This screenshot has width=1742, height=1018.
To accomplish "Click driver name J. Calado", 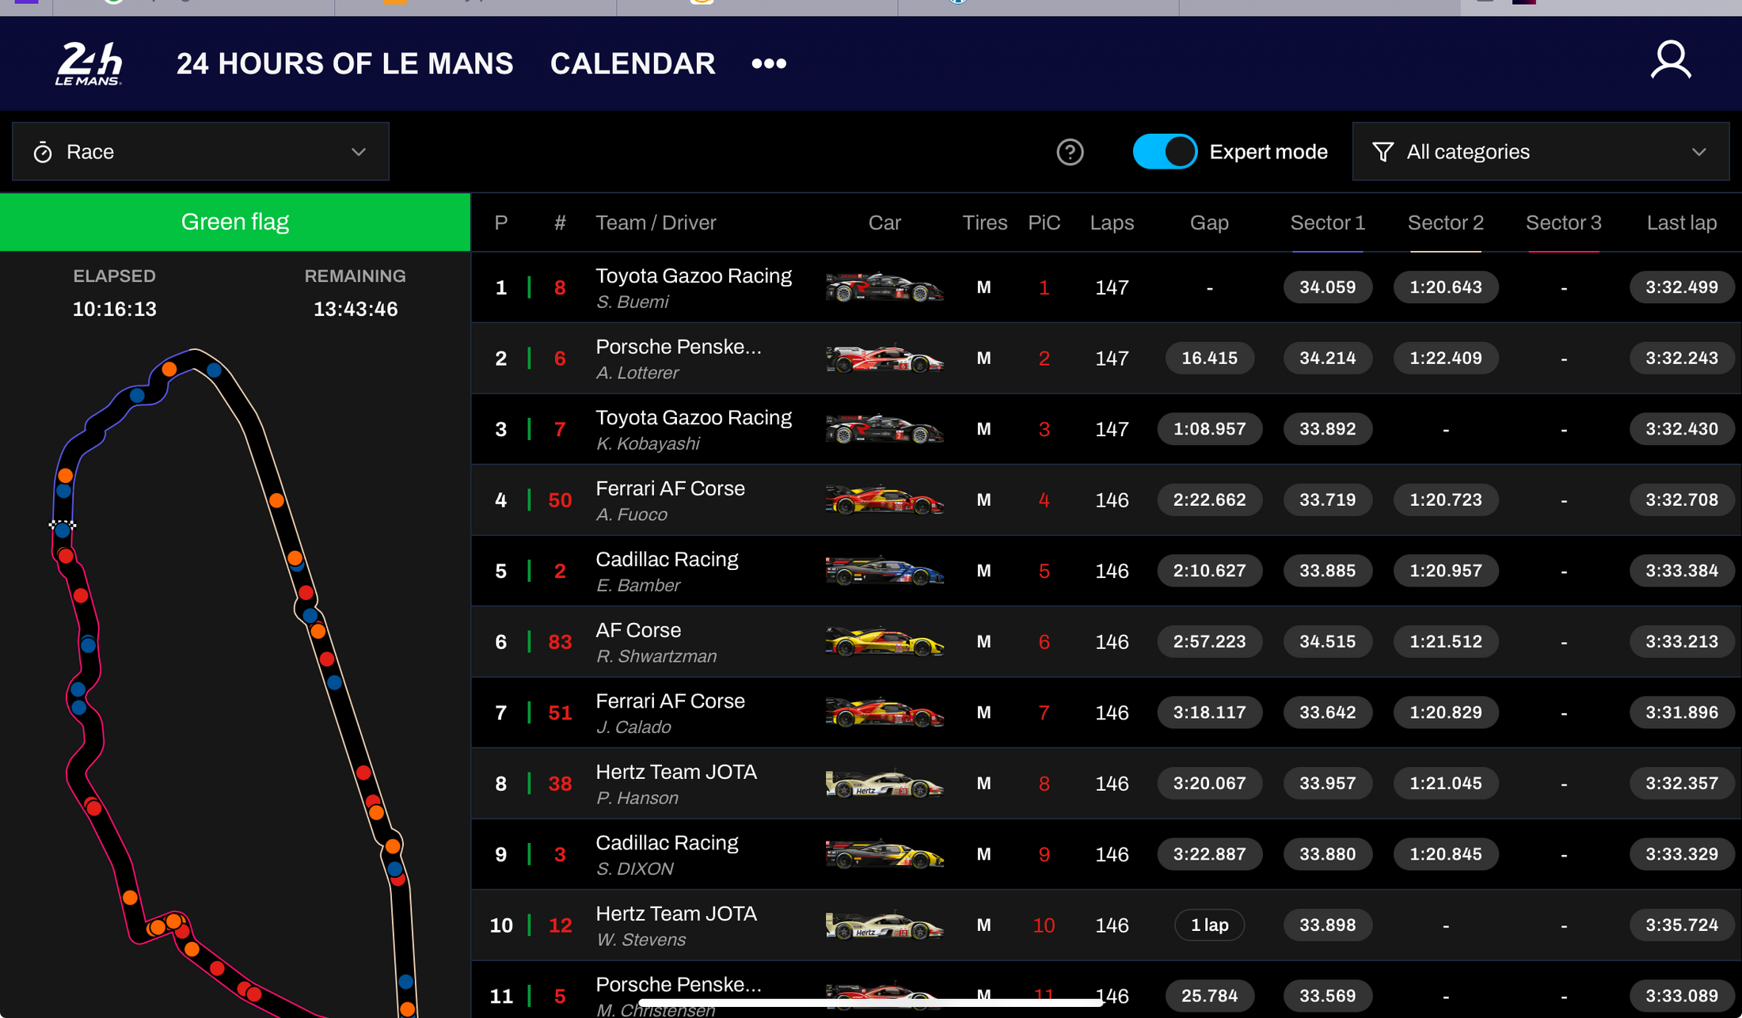I will pyautogui.click(x=633, y=727).
